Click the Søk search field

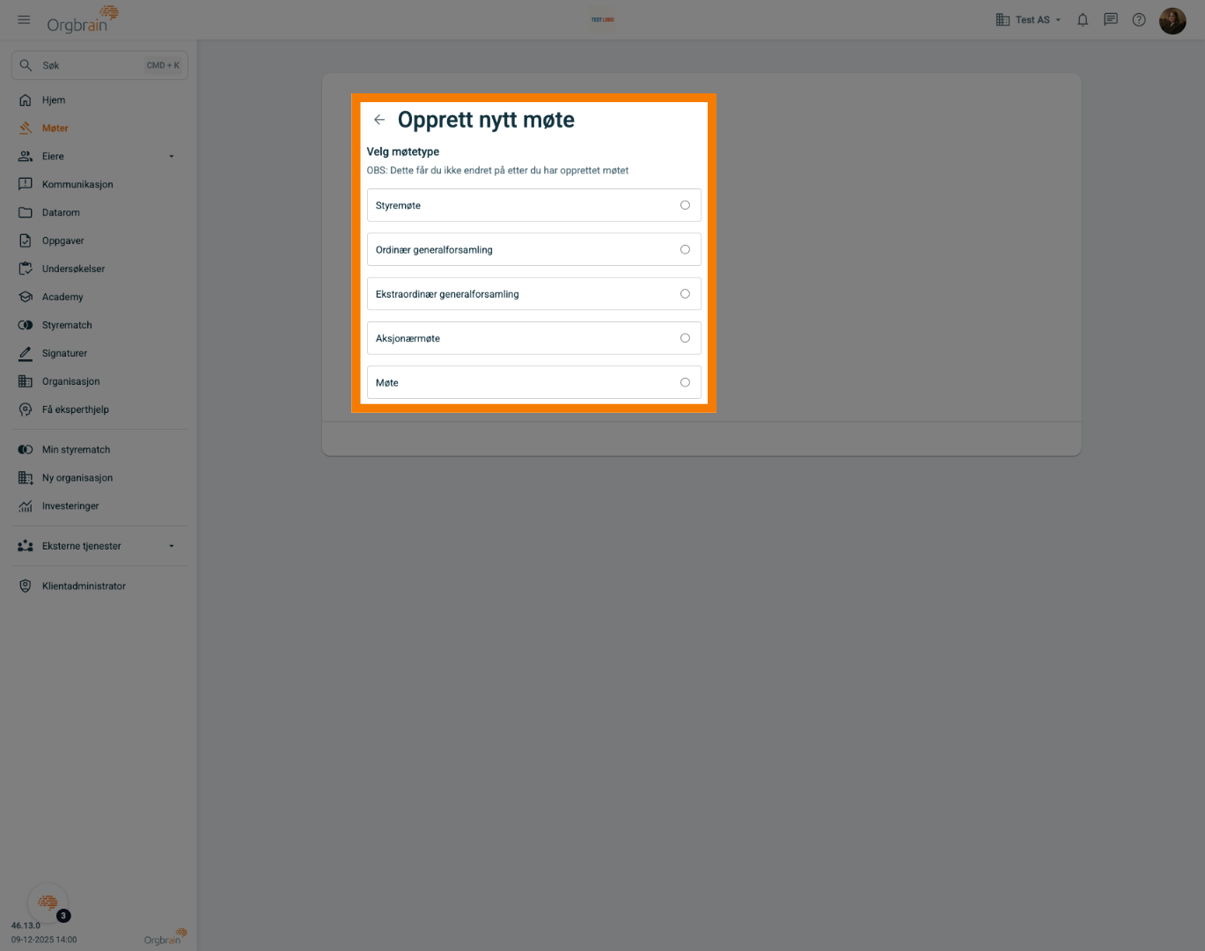(x=99, y=65)
